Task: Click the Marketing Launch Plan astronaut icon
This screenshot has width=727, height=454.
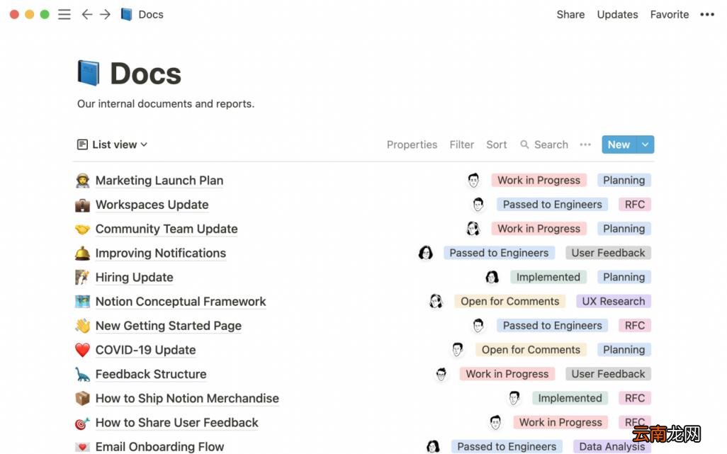Action: point(82,180)
